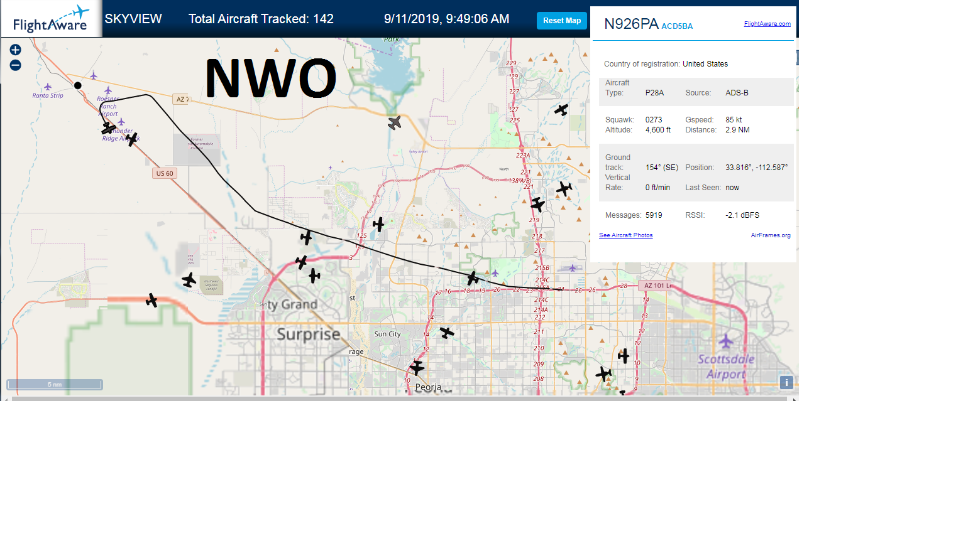The image size is (973, 541).
Task: Click the United States registration value
Action: click(x=705, y=64)
